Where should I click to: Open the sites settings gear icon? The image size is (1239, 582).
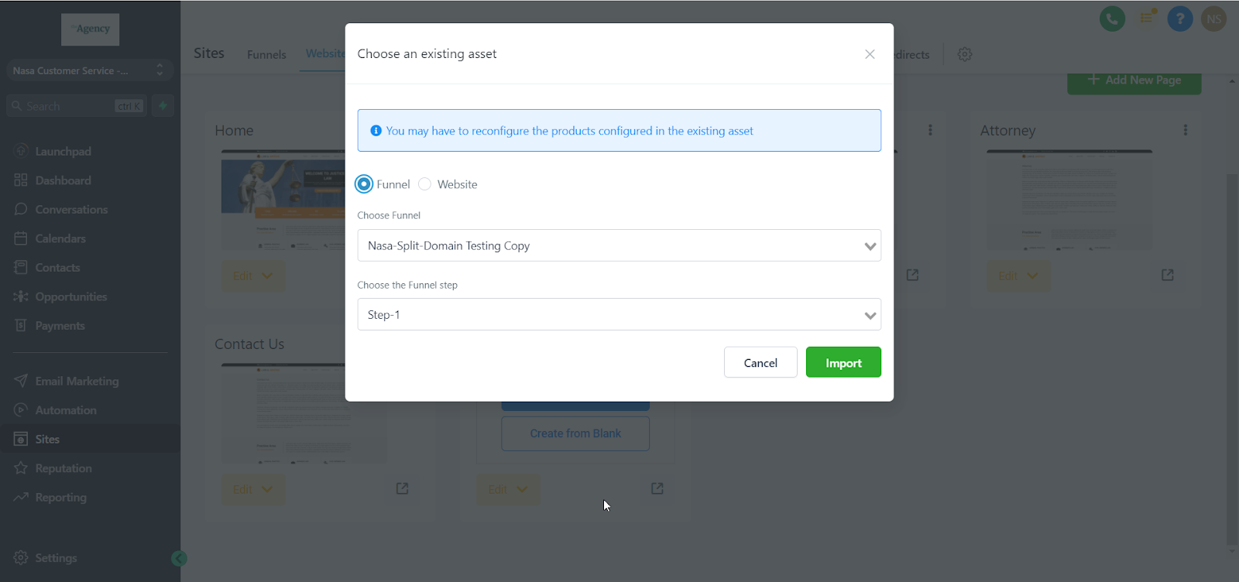point(964,54)
